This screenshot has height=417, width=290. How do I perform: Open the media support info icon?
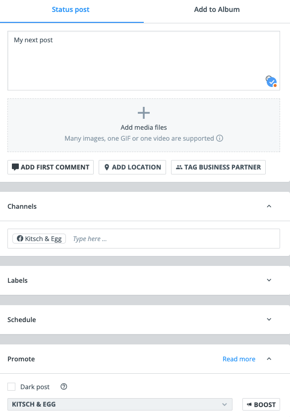click(220, 138)
